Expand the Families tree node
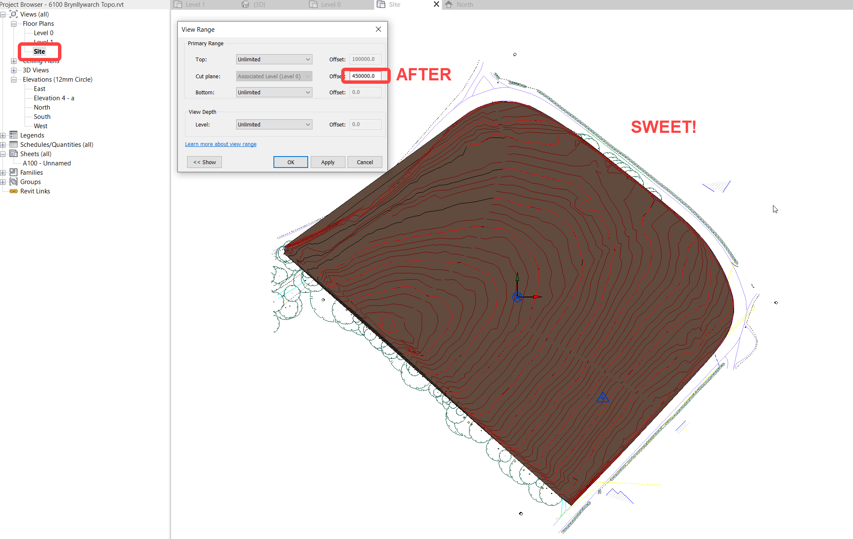This screenshot has height=539, width=853. point(3,173)
